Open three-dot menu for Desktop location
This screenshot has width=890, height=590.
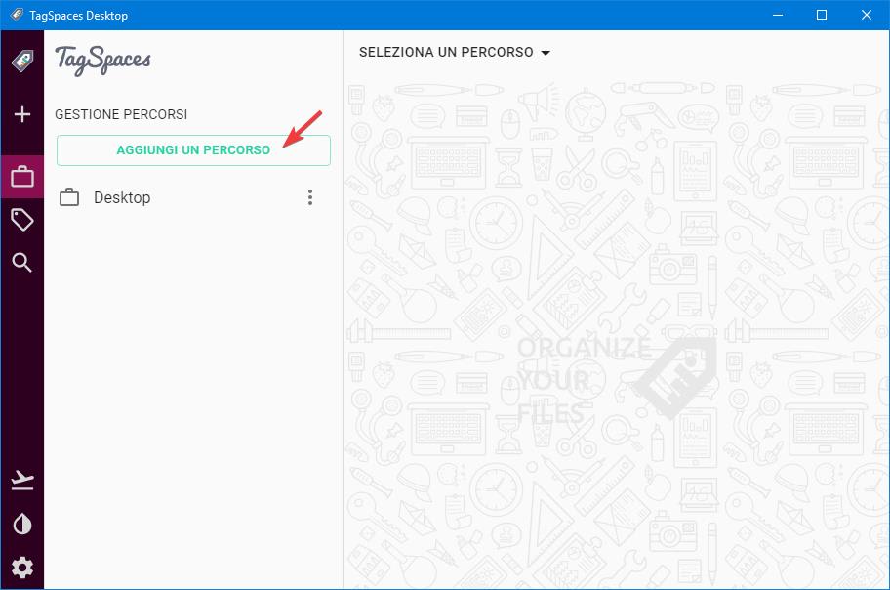310,197
